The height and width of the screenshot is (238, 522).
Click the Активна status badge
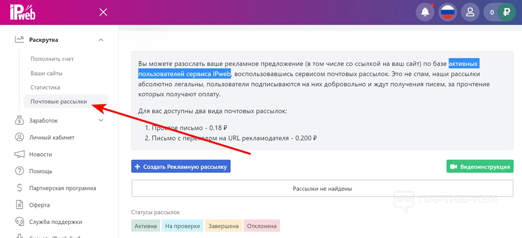click(145, 226)
